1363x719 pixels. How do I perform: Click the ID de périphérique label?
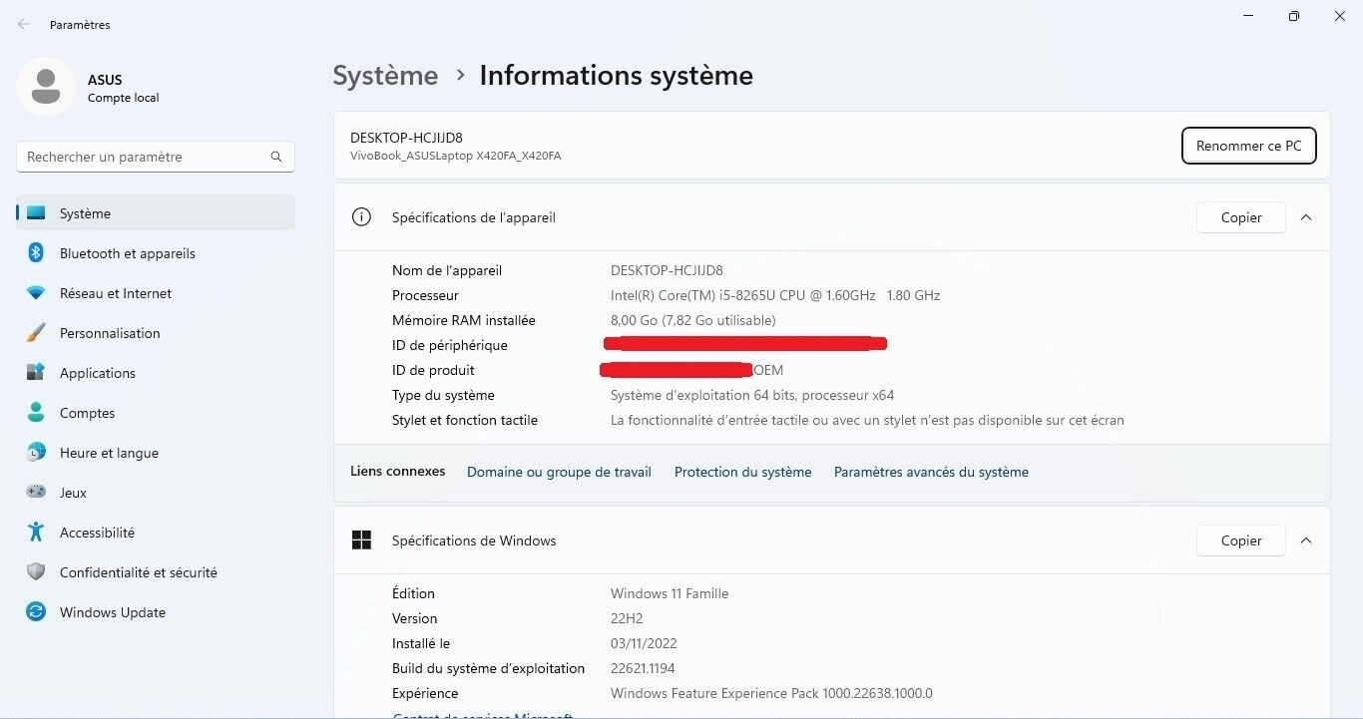[450, 345]
